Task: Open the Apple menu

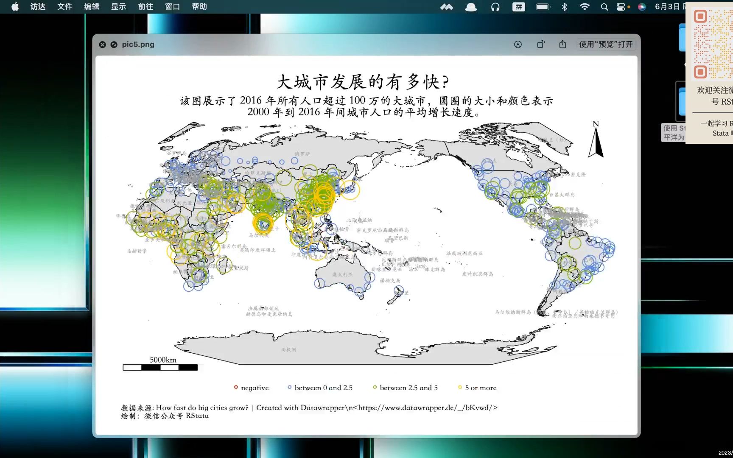Action: [15, 7]
